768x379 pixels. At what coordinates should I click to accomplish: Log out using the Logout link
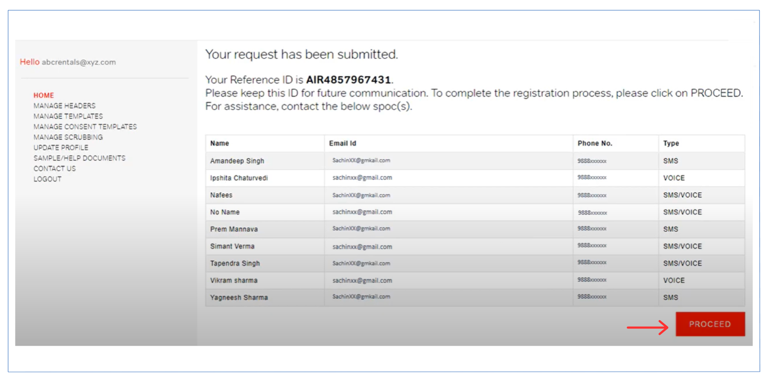pyautogui.click(x=47, y=179)
